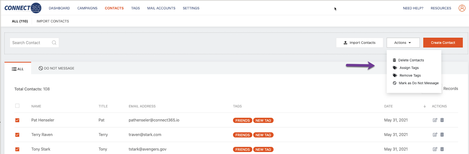This screenshot has width=469, height=154.
Task: Sort by Date using the column arrow
Action: (x=424, y=106)
